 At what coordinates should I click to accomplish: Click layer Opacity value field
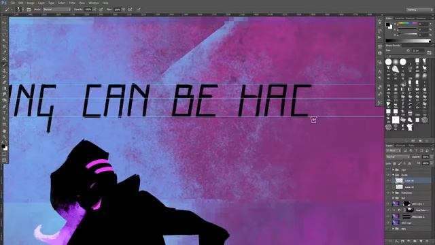[x=425, y=157]
